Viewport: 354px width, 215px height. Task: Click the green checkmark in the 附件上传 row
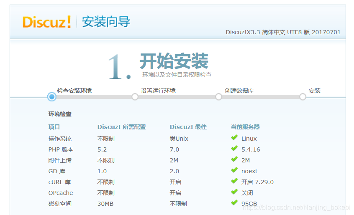[x=234, y=159]
